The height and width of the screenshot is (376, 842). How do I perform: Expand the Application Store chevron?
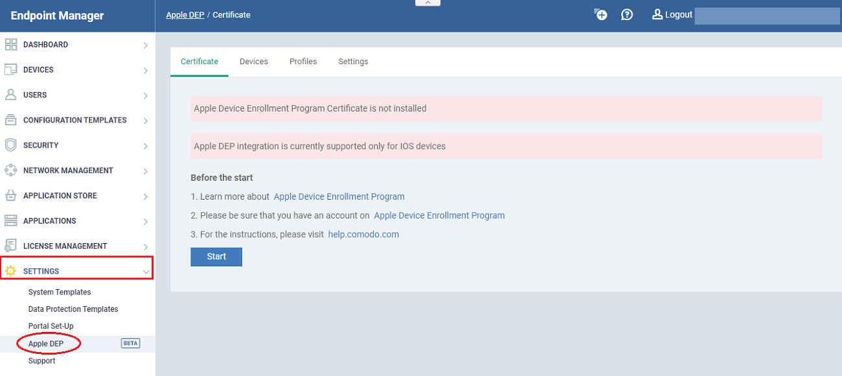(145, 196)
